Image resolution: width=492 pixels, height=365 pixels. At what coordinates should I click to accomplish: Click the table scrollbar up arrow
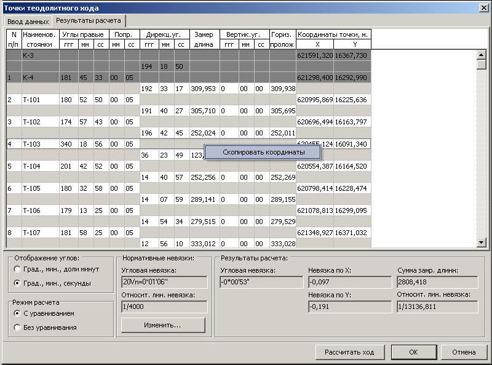pyautogui.click(x=482, y=55)
